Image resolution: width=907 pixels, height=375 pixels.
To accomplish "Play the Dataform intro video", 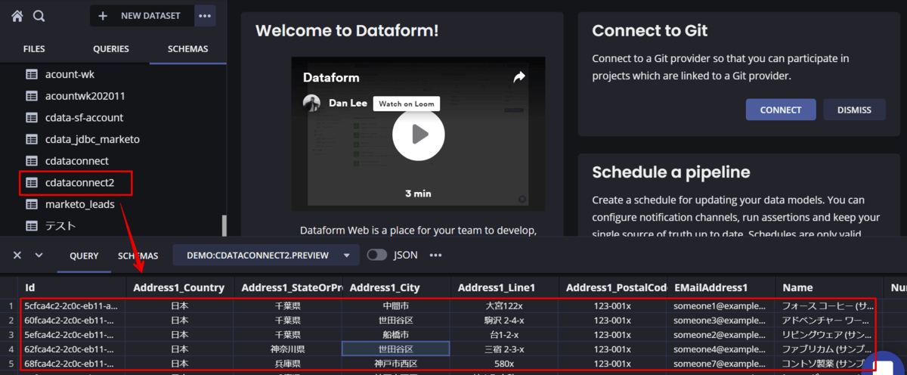I will (x=419, y=135).
